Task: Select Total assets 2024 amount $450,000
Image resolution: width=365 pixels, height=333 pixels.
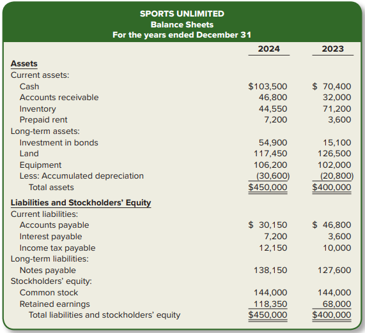Action: click(268, 187)
